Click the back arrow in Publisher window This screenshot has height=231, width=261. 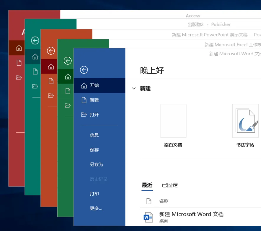click(35, 41)
